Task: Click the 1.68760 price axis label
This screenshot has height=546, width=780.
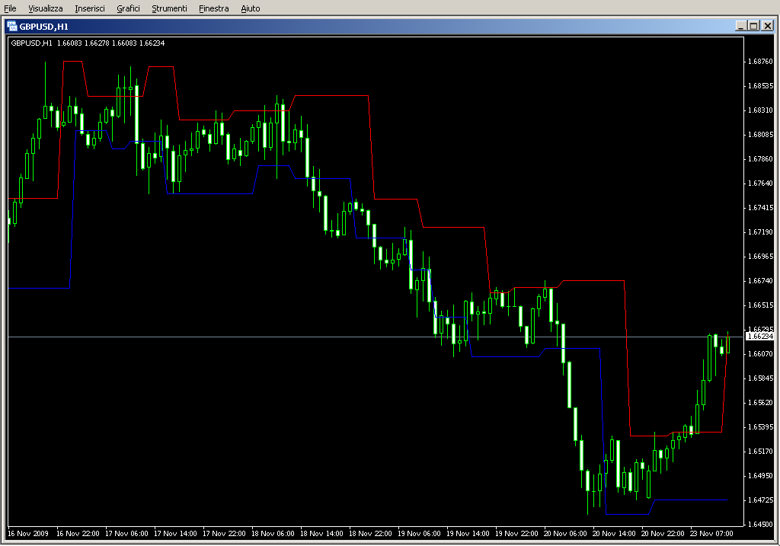Action: (x=760, y=62)
